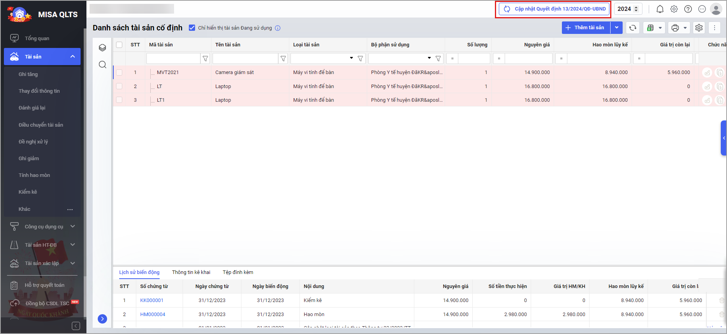
Task: Open the print options dropdown
Action: pyautogui.click(x=679, y=28)
